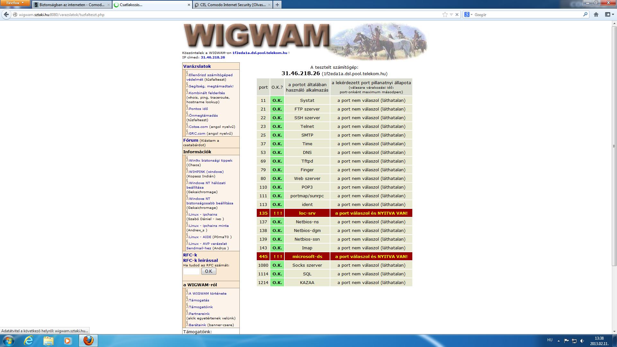Open search engine selector dropdown
Image resolution: width=617 pixels, height=347 pixels.
(468, 14)
